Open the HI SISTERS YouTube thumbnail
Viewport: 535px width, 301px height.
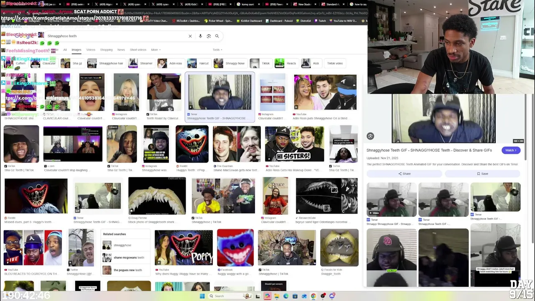coord(294,144)
